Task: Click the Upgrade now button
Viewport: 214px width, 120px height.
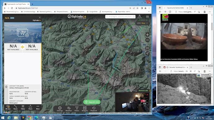Action: pyautogui.click(x=92, y=102)
